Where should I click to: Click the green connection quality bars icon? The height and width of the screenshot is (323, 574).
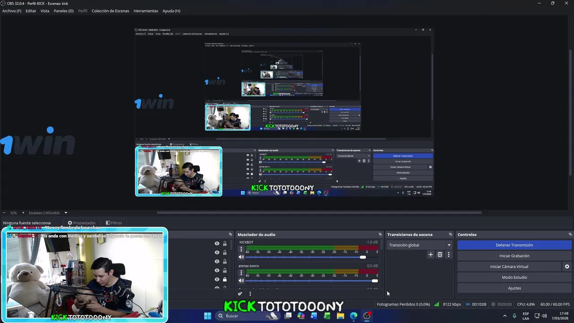(436, 304)
